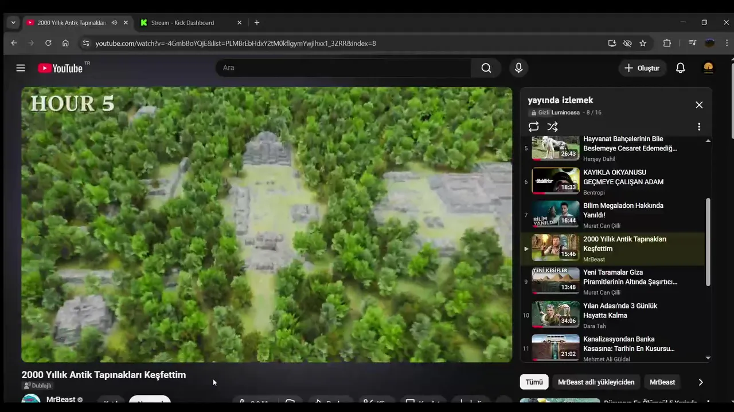Reload the current page
Image resolution: width=734 pixels, height=412 pixels.
pyautogui.click(x=48, y=43)
